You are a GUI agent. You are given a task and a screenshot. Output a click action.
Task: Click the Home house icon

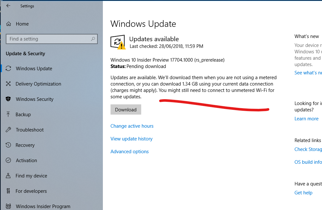[8, 24]
